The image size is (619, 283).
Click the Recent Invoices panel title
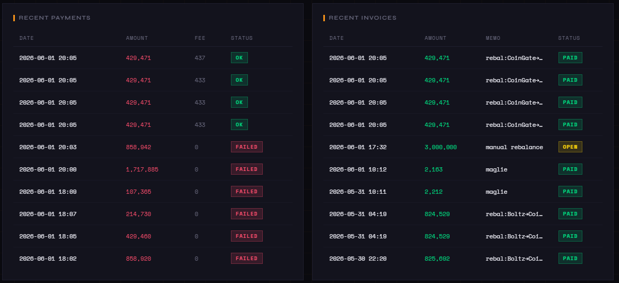click(x=363, y=18)
